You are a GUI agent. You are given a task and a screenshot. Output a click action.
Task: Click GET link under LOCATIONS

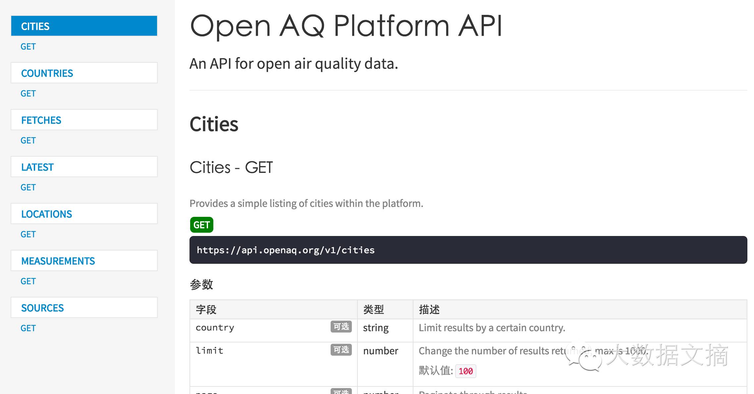pos(28,234)
